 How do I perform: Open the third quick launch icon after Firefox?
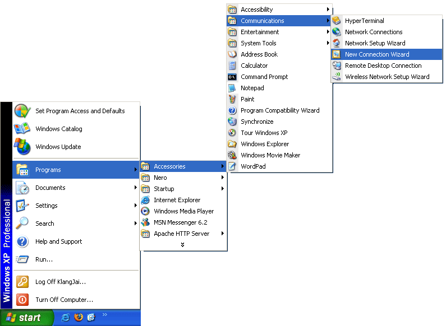(x=91, y=317)
